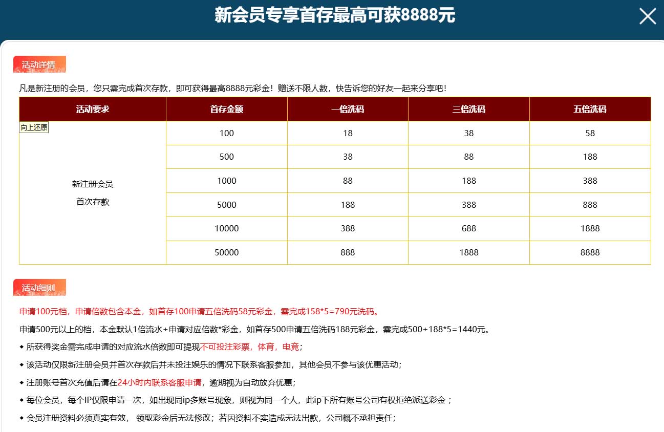664x432 pixels.
Task: Click the 新注册会员 requirement text
Action: 93,184
